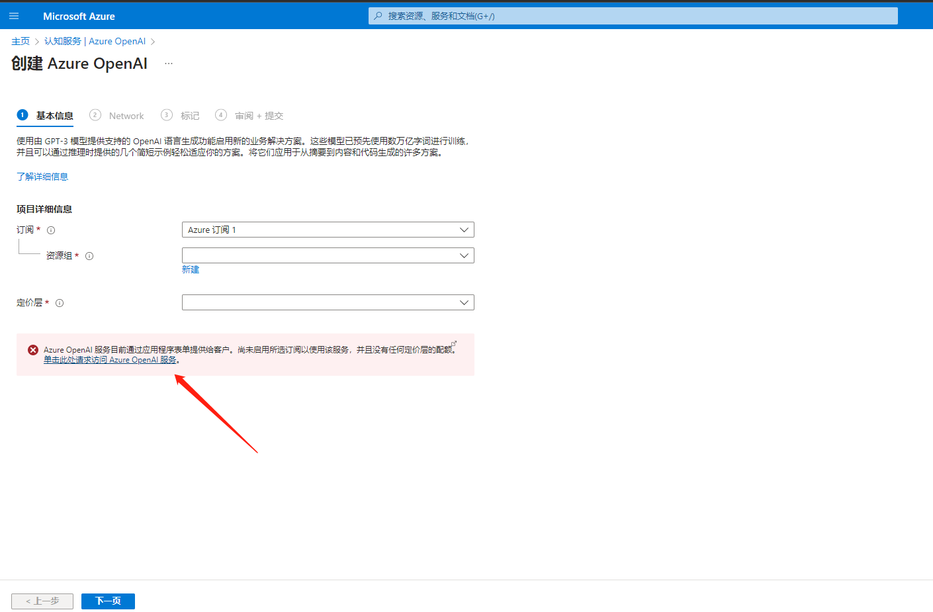
Task: Click external link icon in error banner
Action: tap(454, 343)
